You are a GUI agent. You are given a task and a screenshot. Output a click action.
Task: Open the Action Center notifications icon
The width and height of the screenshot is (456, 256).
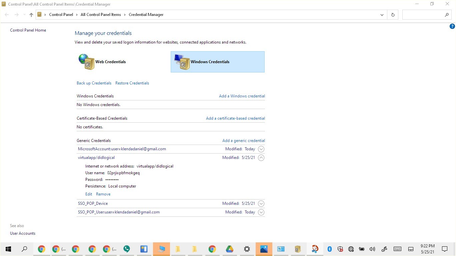[445, 249]
